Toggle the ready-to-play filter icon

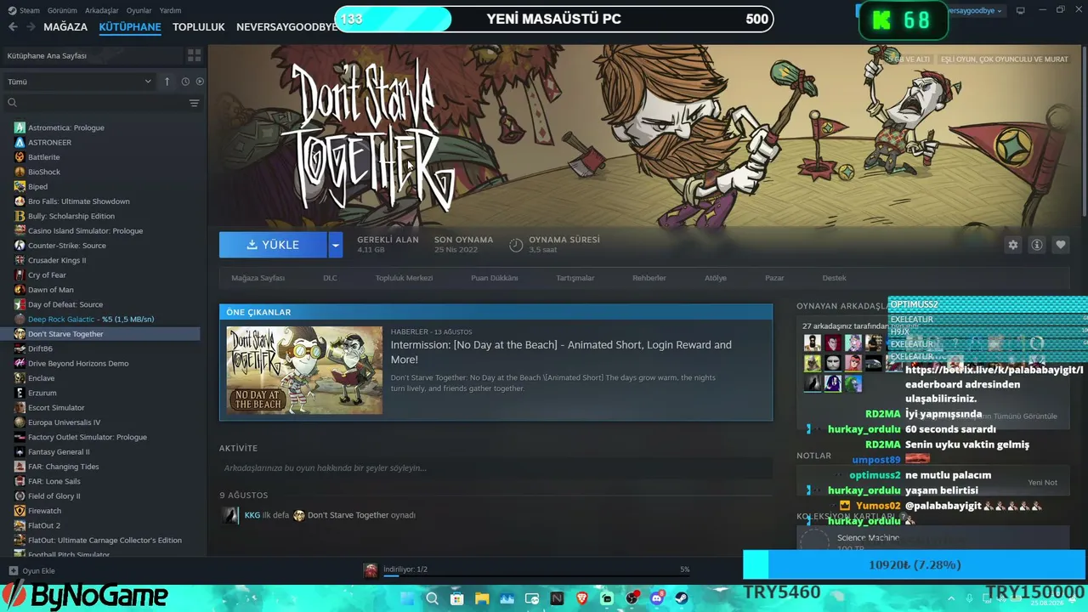click(200, 82)
